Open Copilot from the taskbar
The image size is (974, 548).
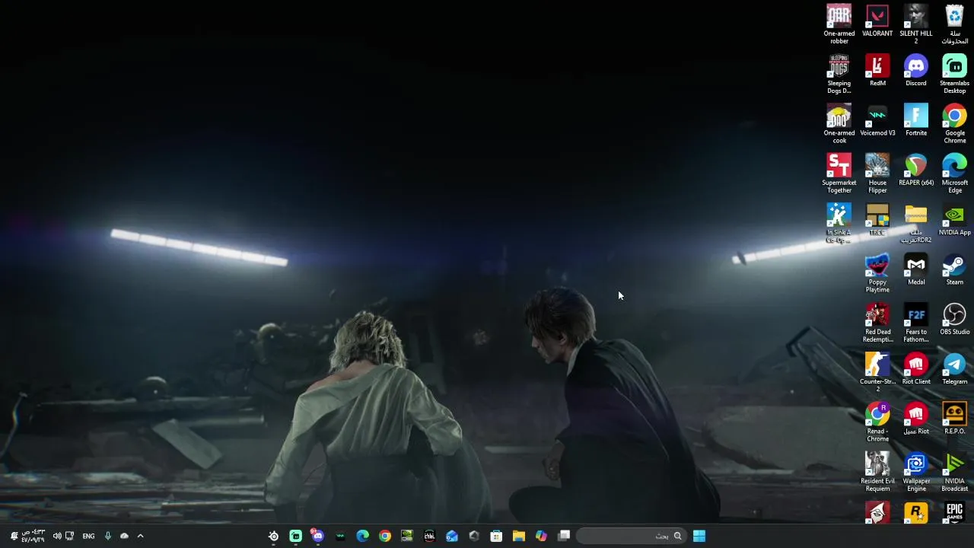coord(541,536)
